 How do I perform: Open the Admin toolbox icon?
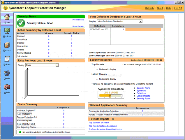[x=7, y=87]
